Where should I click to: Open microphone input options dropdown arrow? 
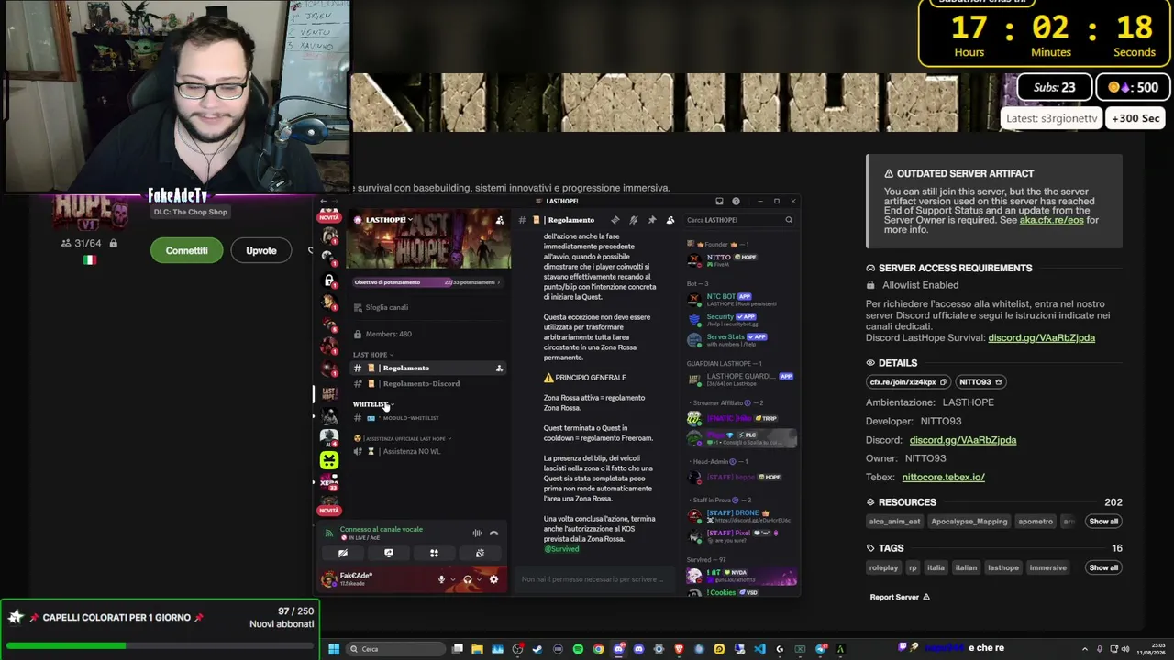(452, 579)
